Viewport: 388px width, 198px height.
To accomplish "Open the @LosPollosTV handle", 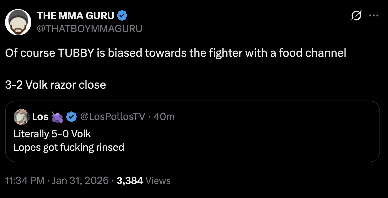I will point(113,117).
